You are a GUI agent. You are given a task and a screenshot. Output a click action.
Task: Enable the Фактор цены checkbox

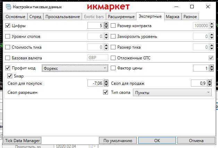click(x=113, y=68)
